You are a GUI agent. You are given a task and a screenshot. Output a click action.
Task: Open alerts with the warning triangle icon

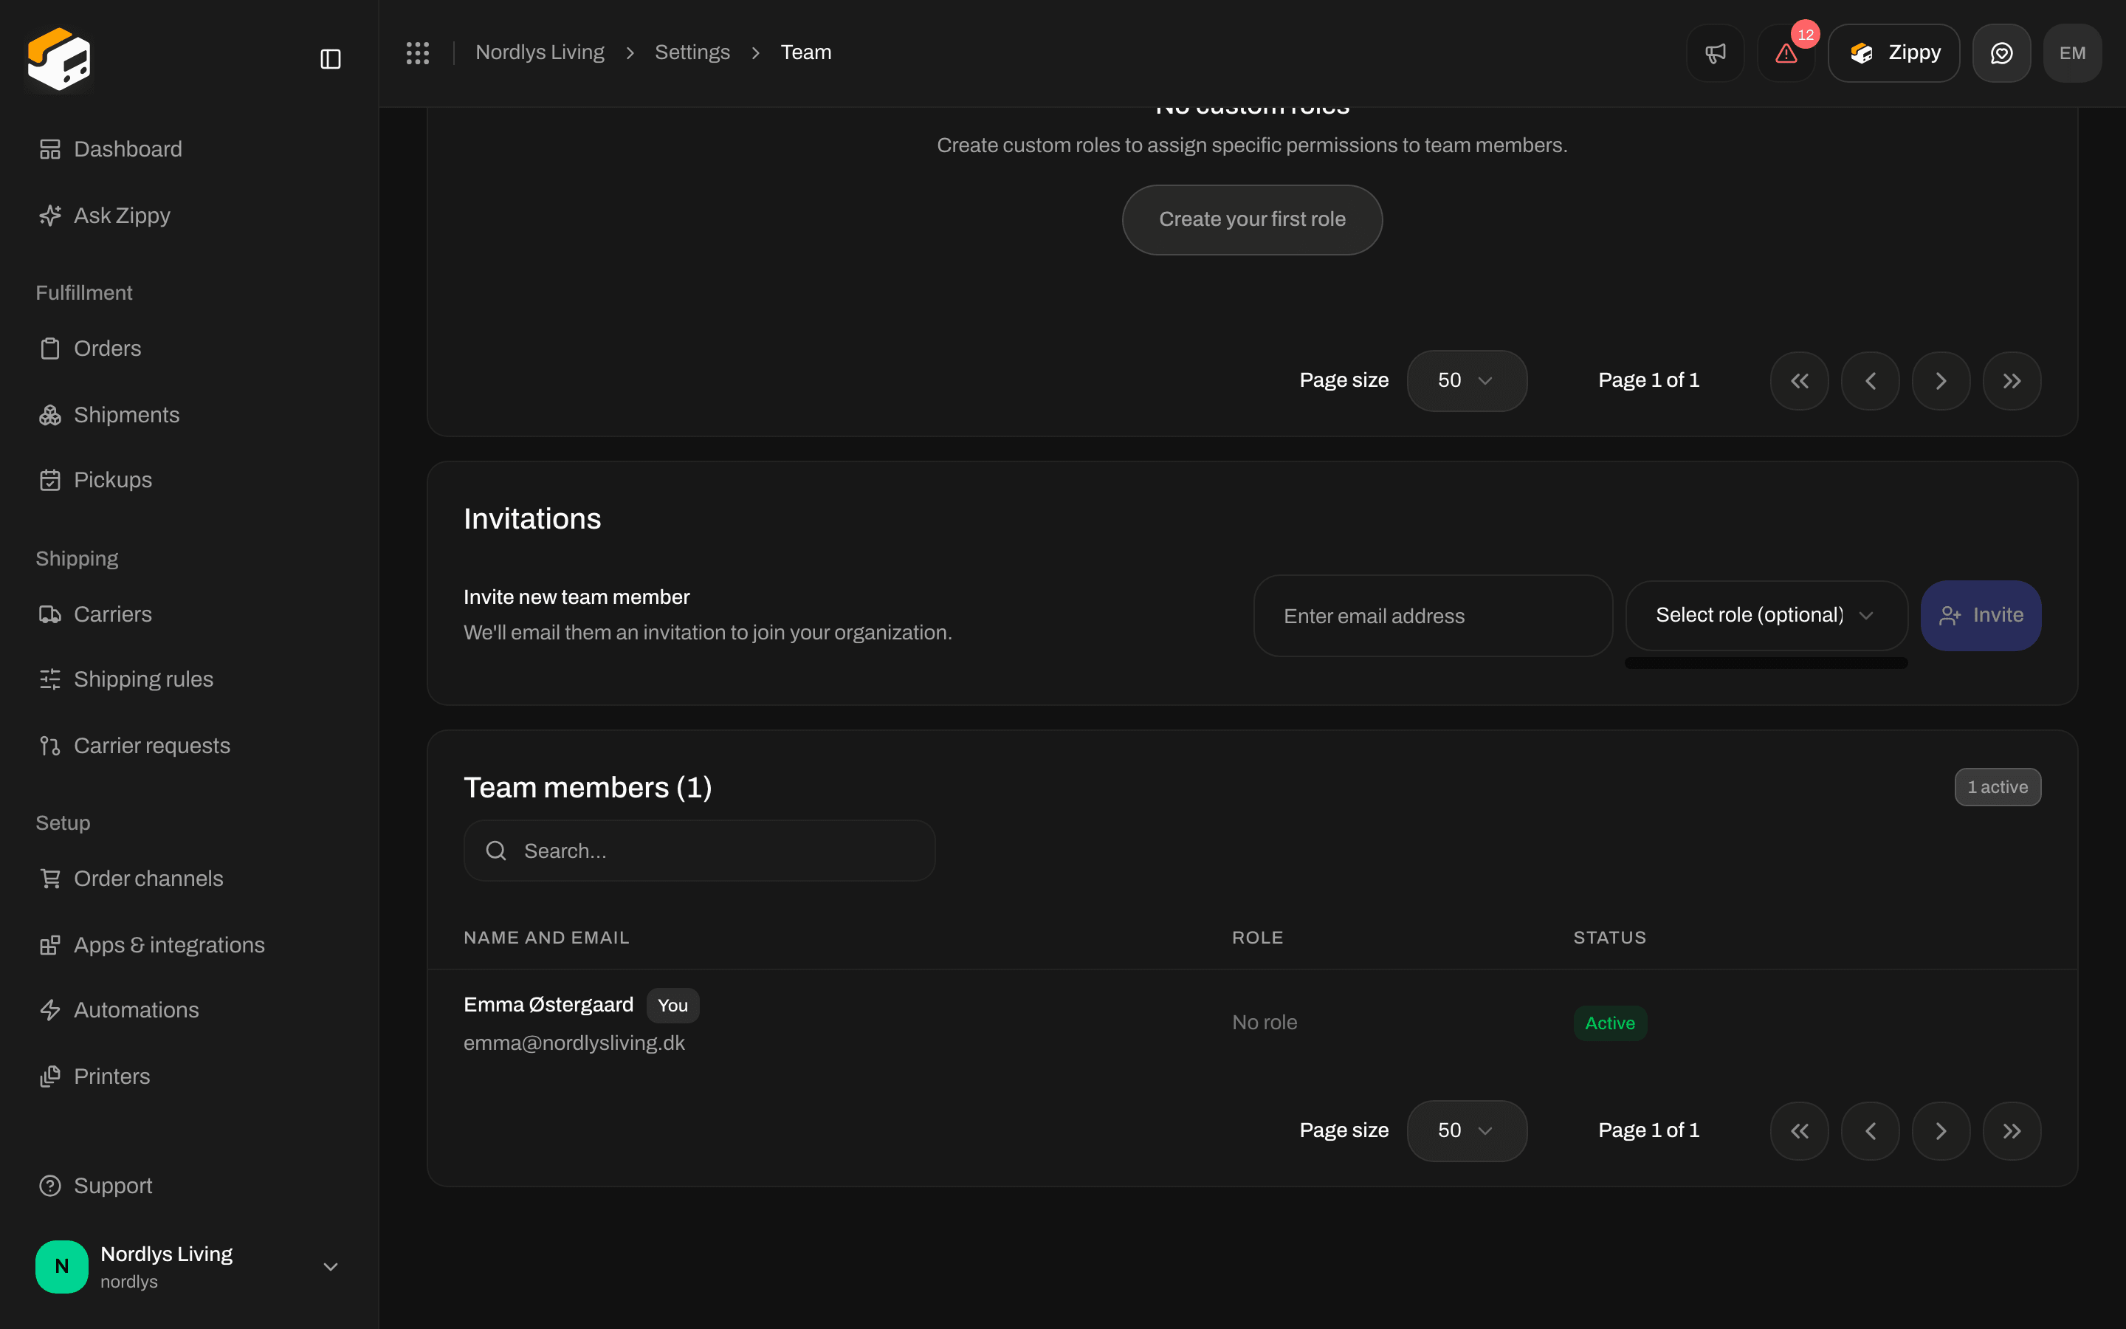coord(1786,52)
